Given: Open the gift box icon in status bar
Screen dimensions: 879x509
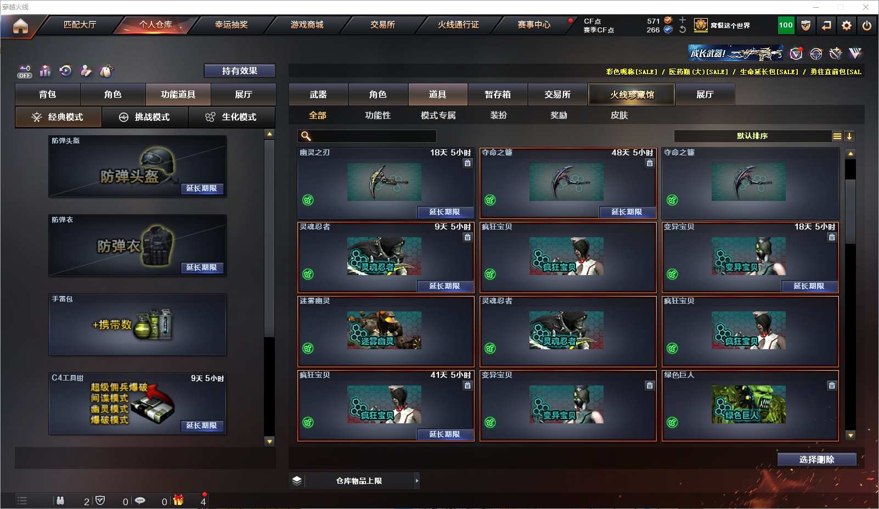Looking at the screenshot, I should coord(178,500).
